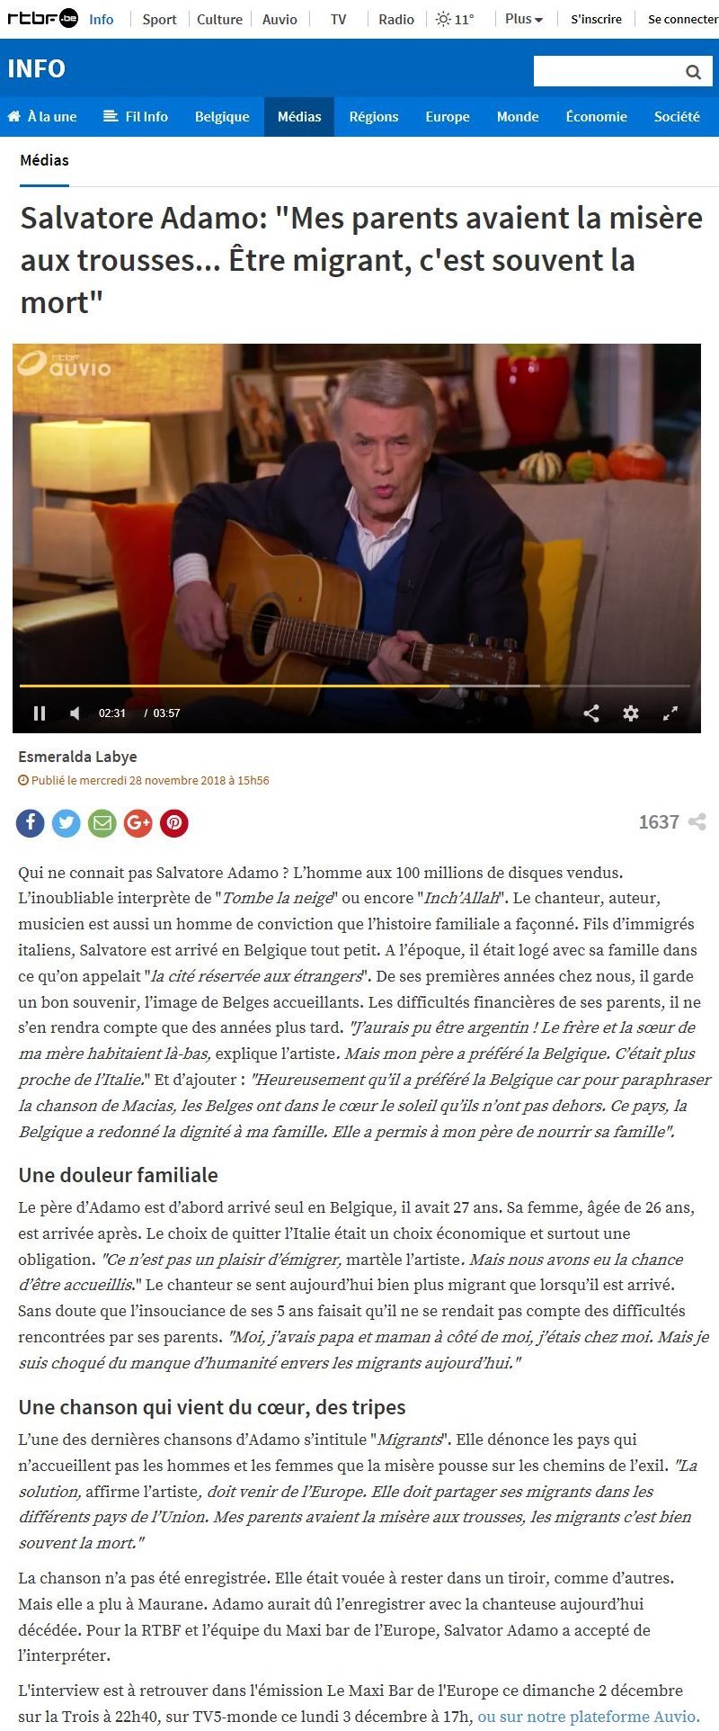Share article on Twitter
Viewport: 719px width, 1731px height.
(67, 823)
